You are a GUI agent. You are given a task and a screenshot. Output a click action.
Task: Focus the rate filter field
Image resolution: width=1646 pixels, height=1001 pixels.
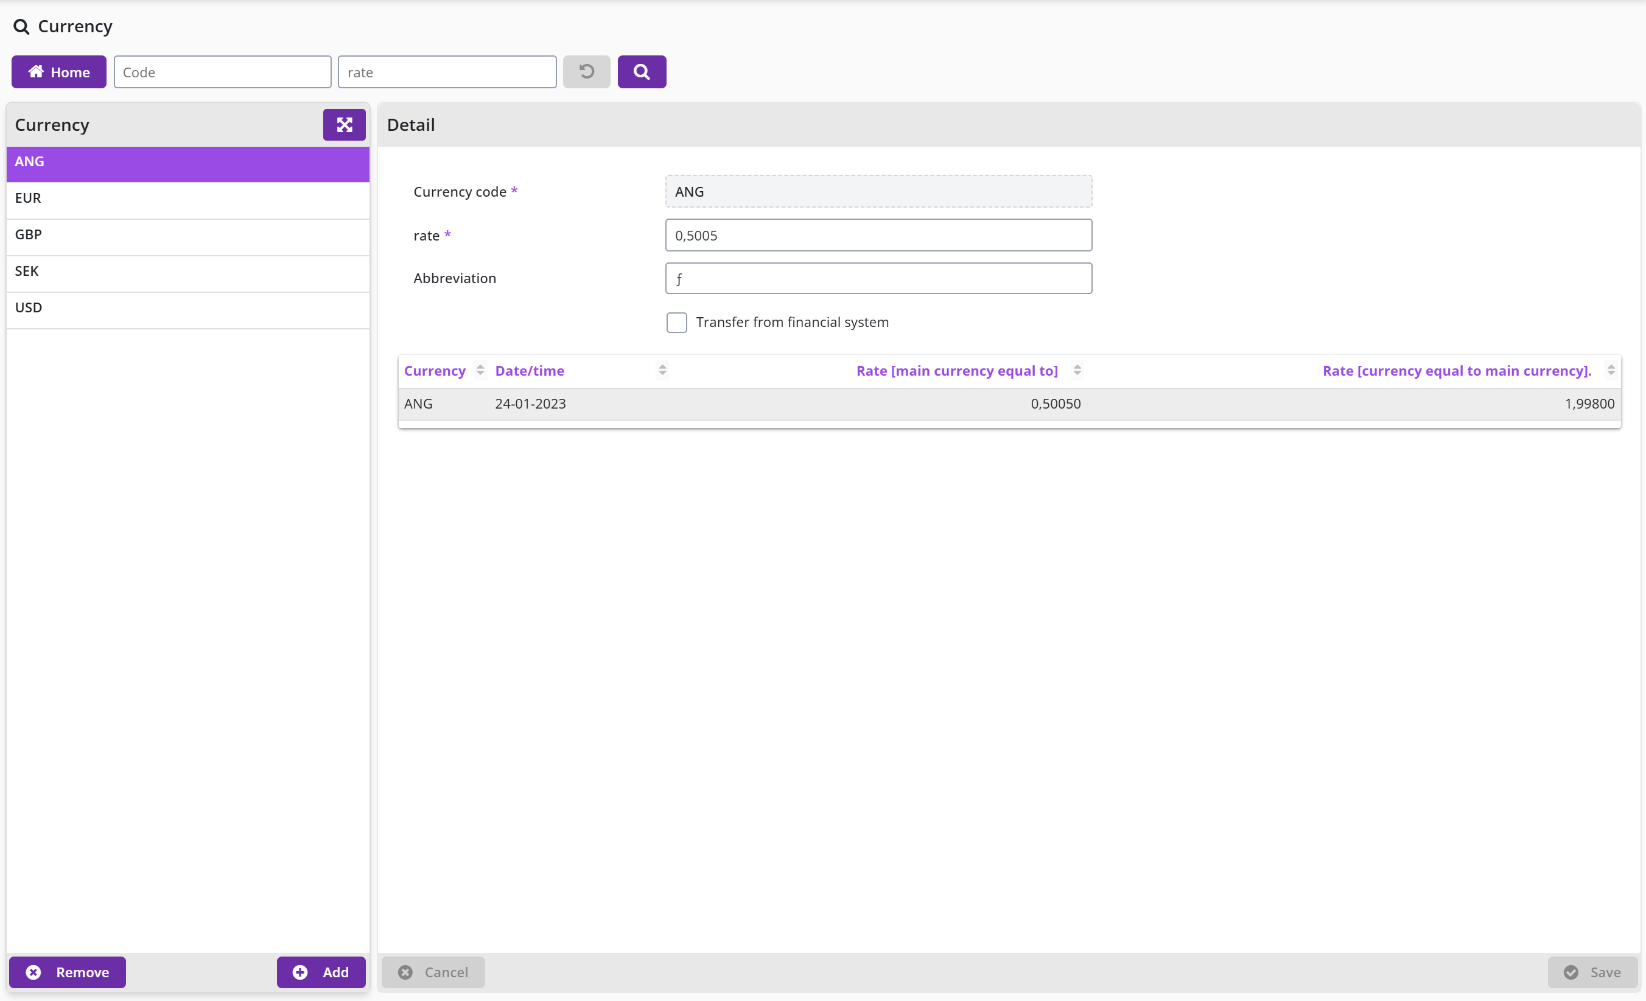[447, 72]
